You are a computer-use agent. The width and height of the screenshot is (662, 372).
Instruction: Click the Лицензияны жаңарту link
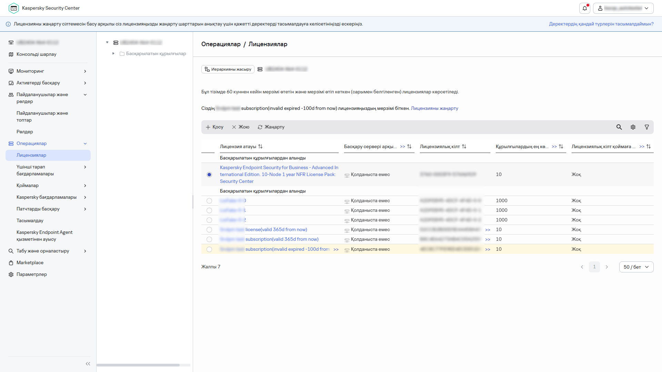(x=434, y=108)
